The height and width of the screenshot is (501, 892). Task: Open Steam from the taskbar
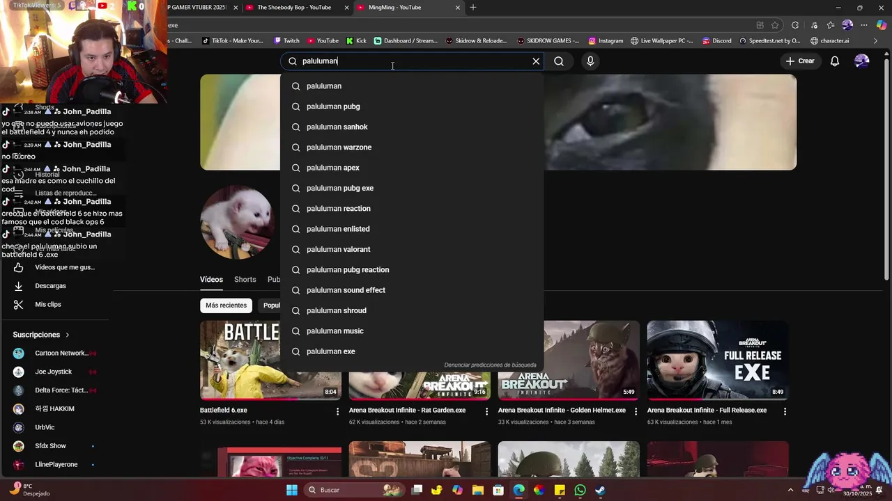[600, 490]
